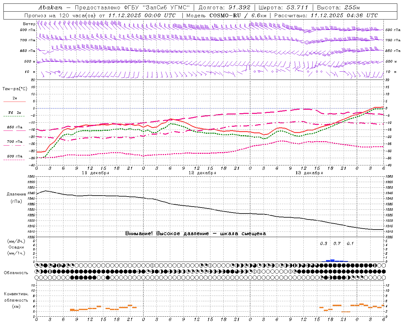Viewport: 402px width, 322px height.
Task: Click the "Прогноз на 120 часа(ов)" forecast text
Action: point(60,15)
